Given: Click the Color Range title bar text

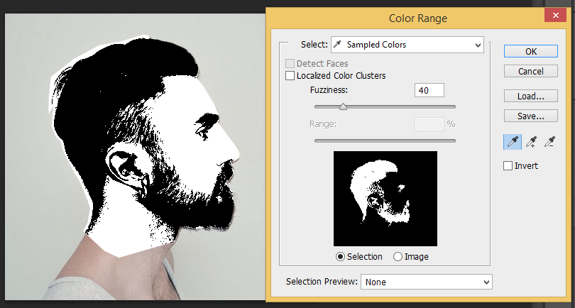Looking at the screenshot, I should click(418, 18).
